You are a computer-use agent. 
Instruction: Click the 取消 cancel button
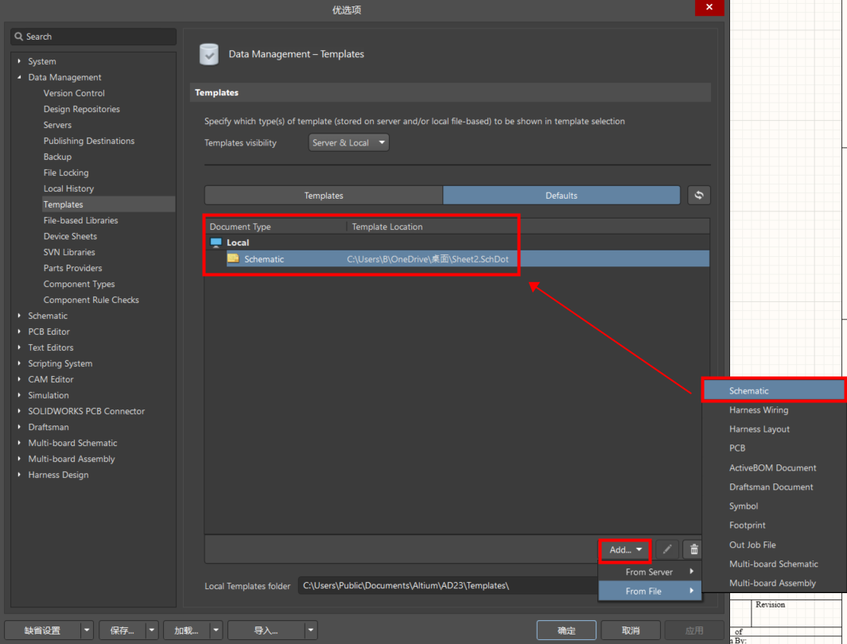click(631, 630)
